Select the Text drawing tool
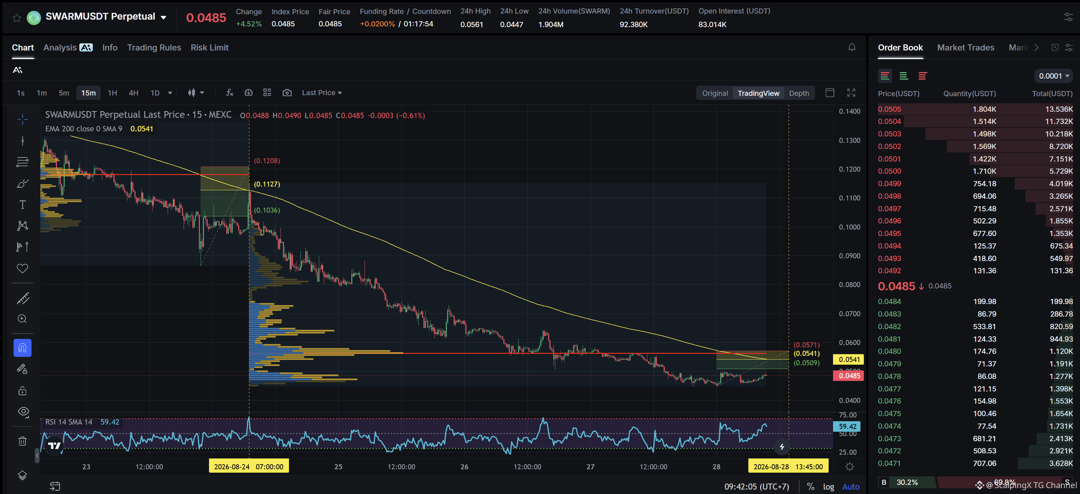1080x494 pixels. pos(23,205)
